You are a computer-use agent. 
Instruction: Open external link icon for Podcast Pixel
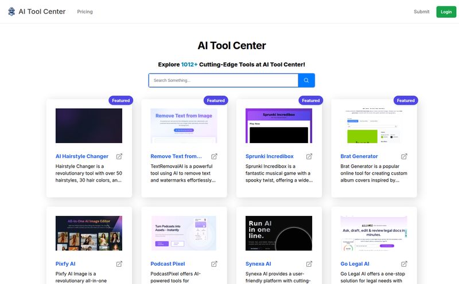(214, 264)
